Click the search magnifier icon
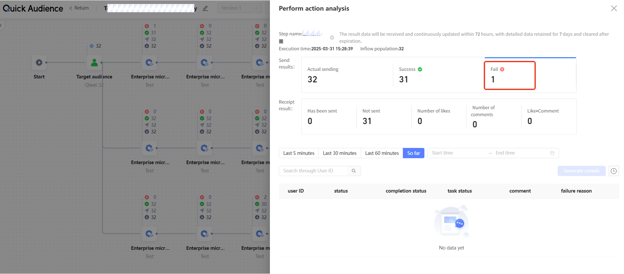The width and height of the screenshot is (624, 274). point(354,171)
